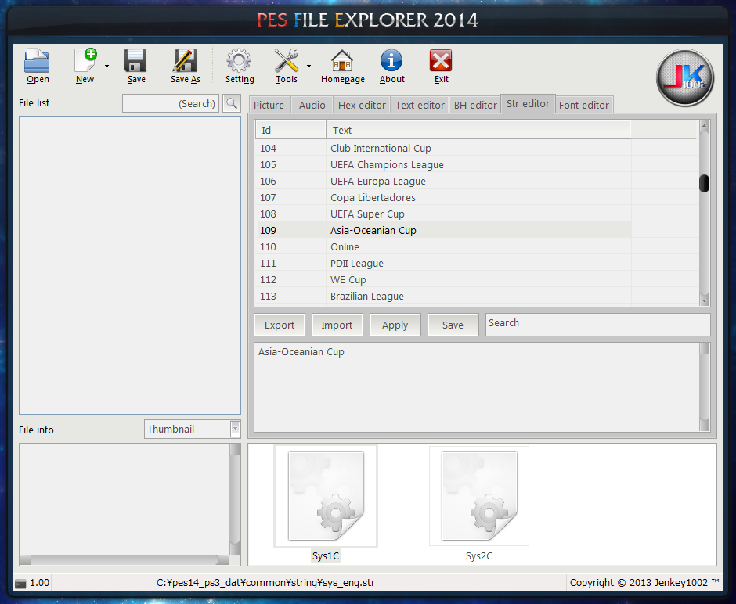Select row 110 Online
This screenshot has height=604, width=736.
pyautogui.click(x=443, y=246)
